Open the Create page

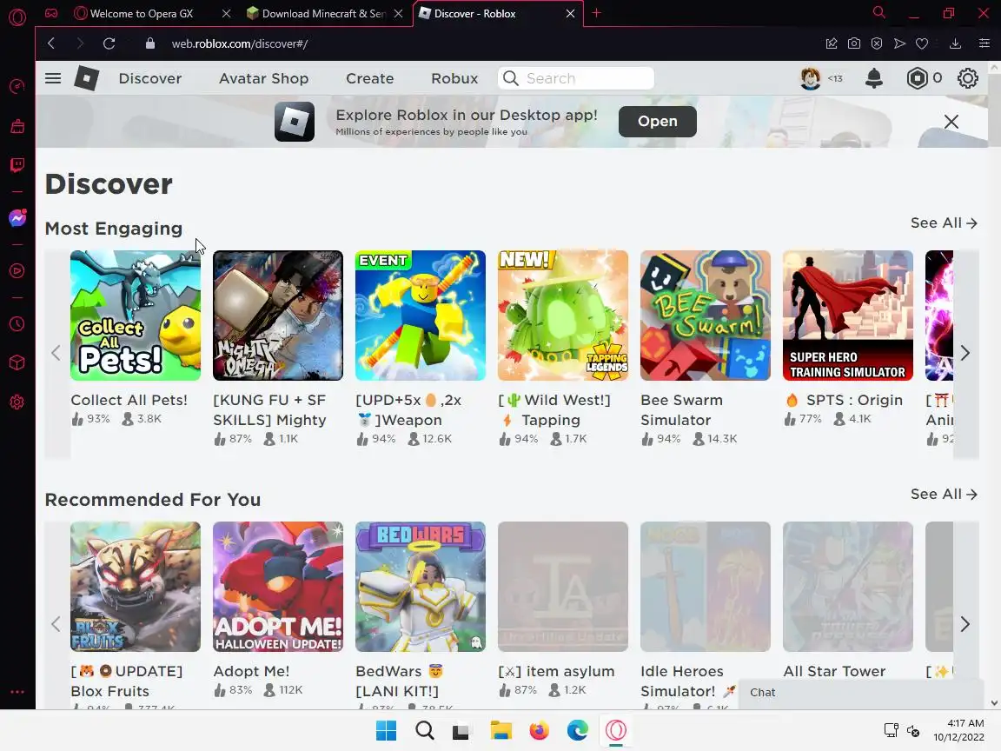pos(369,78)
